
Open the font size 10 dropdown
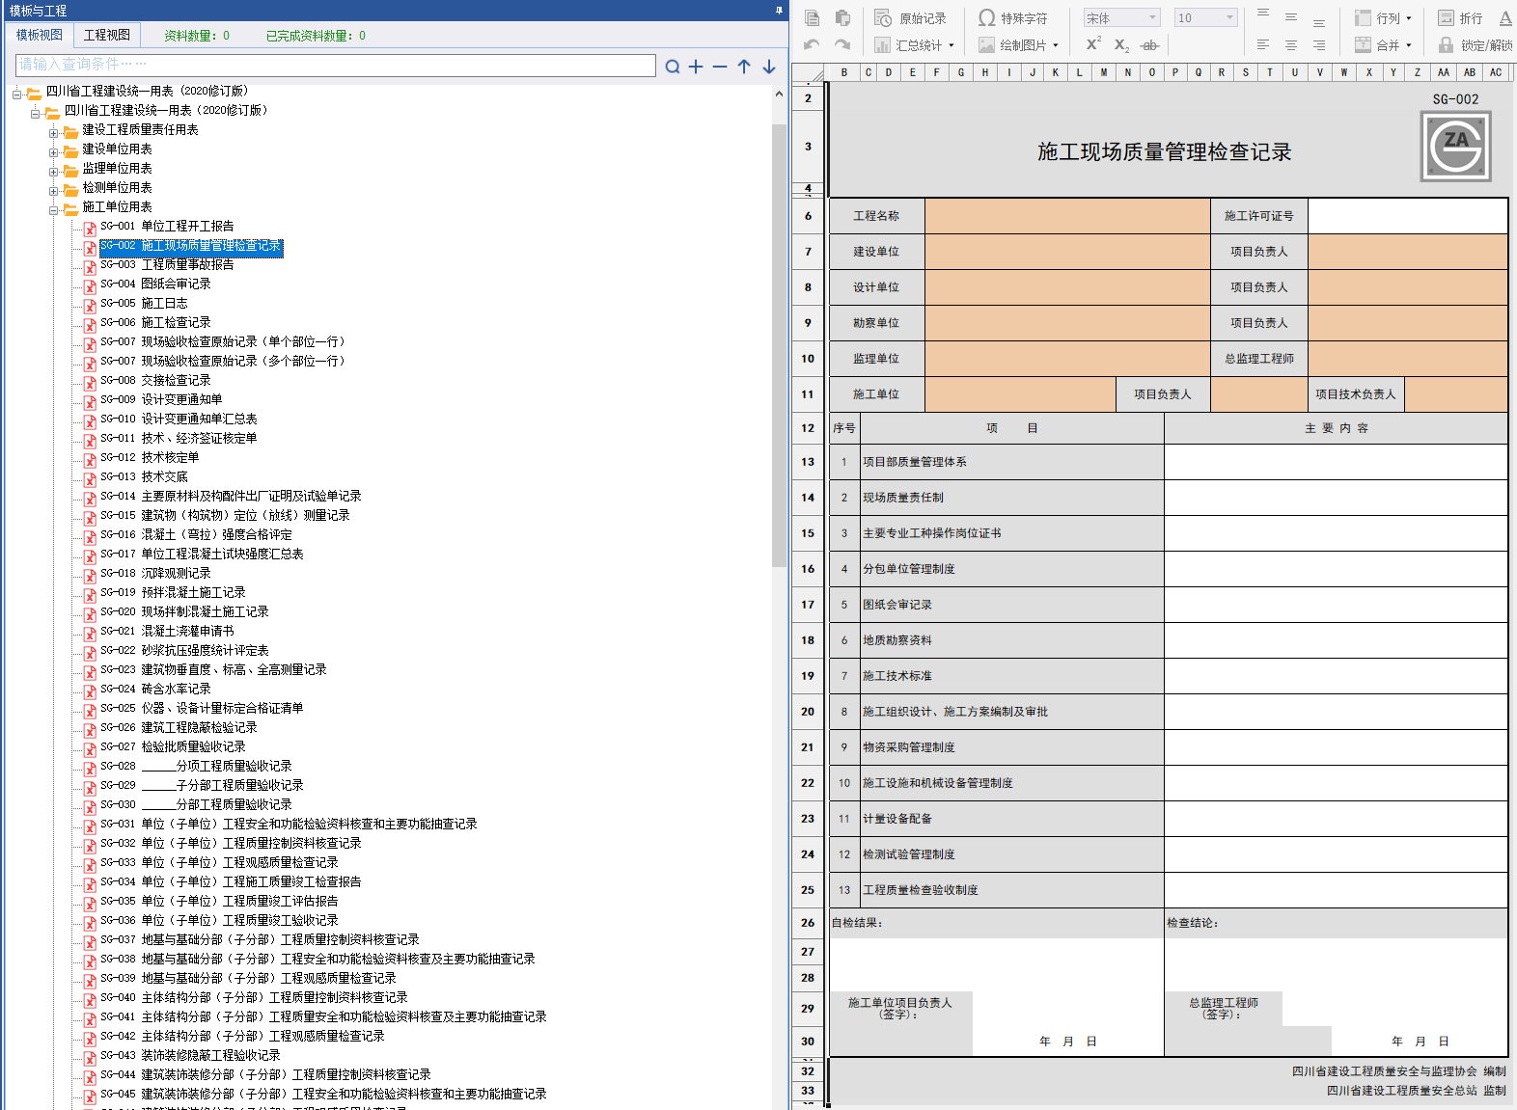click(1205, 18)
